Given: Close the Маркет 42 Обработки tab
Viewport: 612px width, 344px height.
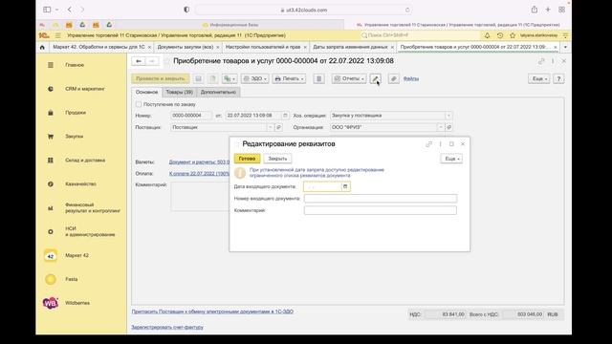Looking at the screenshot, I should (x=149, y=47).
